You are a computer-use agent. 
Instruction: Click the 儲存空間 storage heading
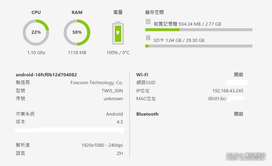coord(154,12)
